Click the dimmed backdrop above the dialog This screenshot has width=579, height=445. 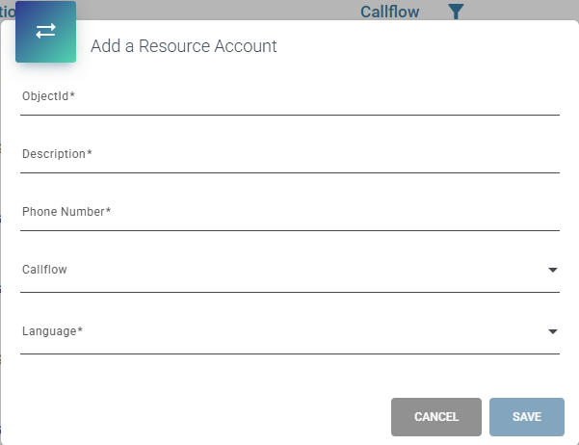click(222, 10)
